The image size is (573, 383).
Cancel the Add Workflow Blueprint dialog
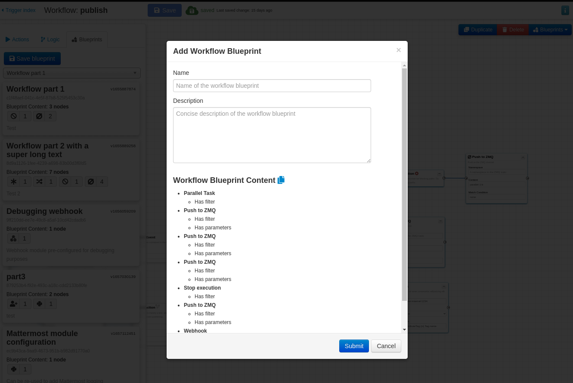coord(386,346)
